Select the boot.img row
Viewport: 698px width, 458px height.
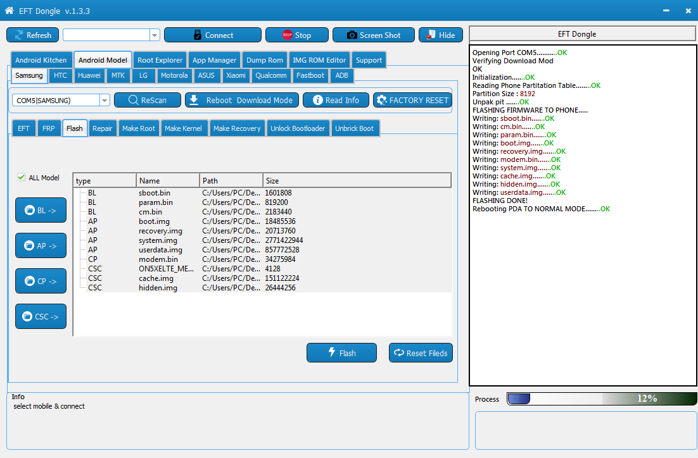pos(263,221)
